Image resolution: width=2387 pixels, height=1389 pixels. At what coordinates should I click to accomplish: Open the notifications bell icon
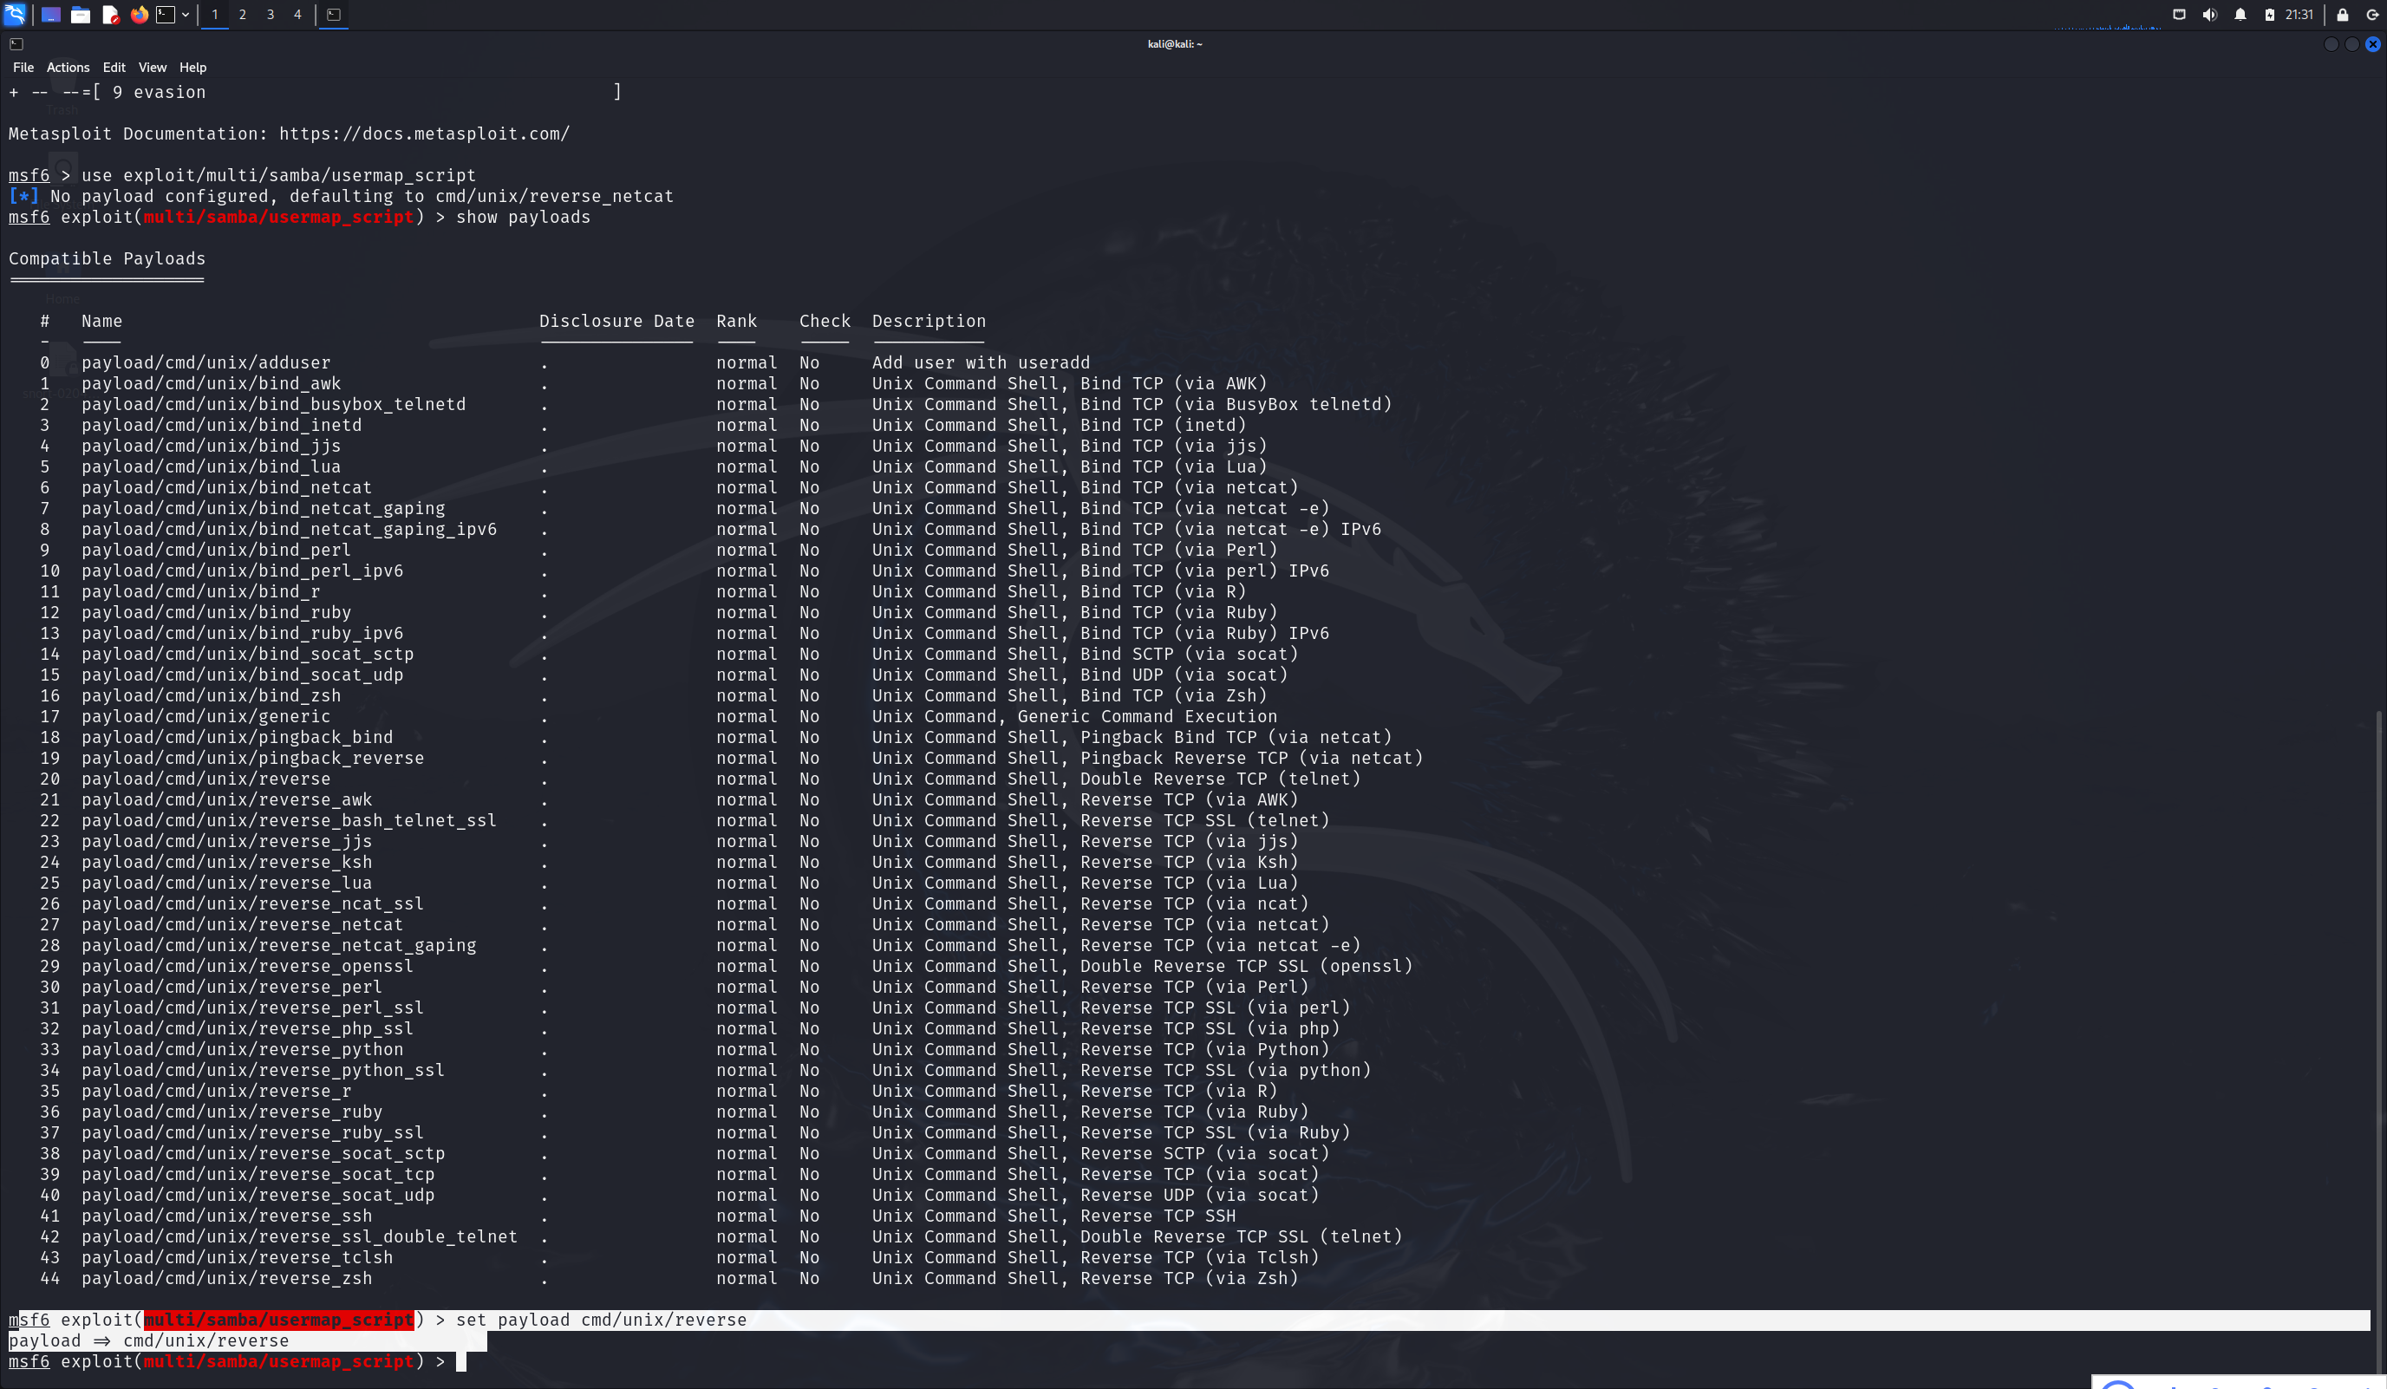(x=2240, y=14)
